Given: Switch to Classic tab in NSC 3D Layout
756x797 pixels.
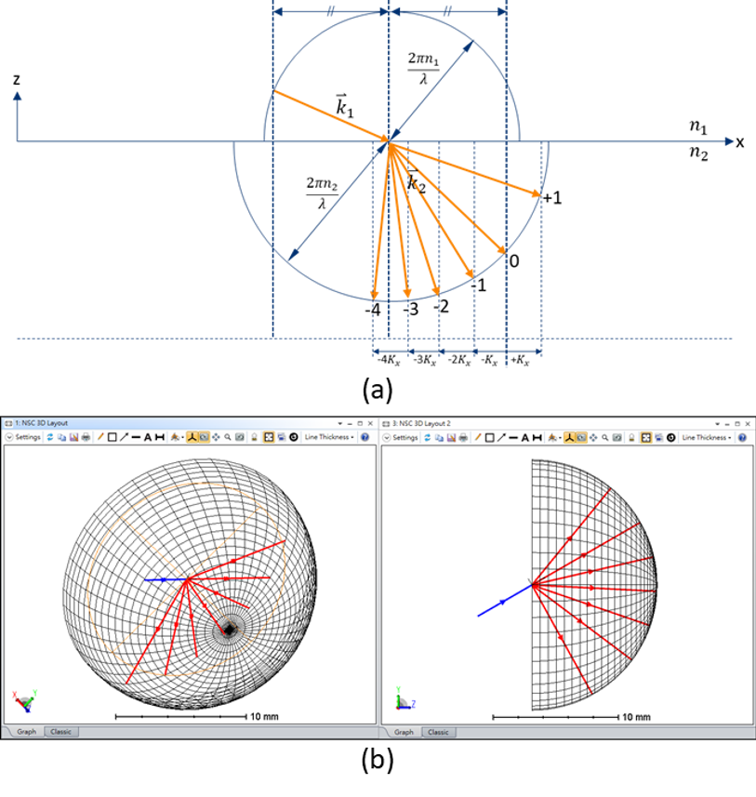Looking at the screenshot, I should point(60,732).
